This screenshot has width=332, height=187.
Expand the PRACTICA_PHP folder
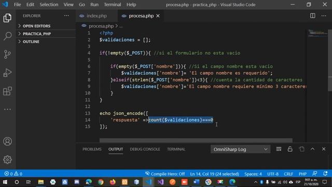coord(46,34)
